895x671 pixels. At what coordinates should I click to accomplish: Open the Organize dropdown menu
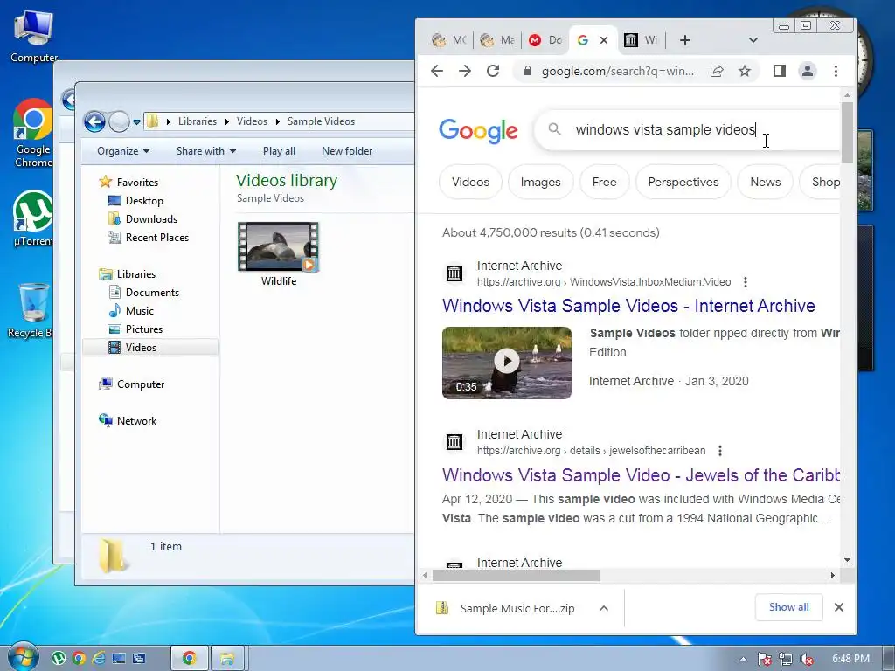123,151
